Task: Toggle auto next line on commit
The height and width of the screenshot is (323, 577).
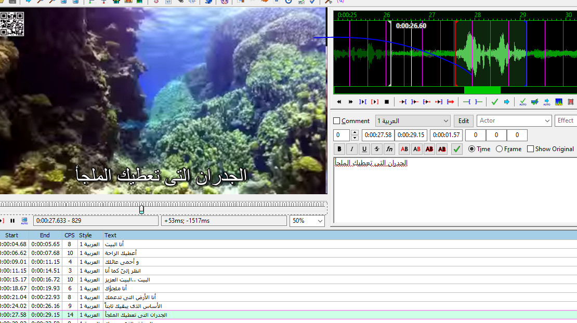Action: 535,102
